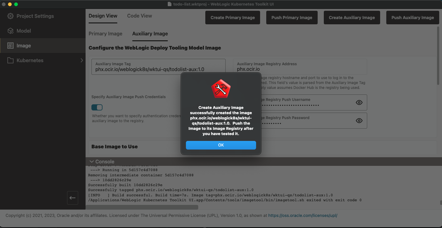Open the UPL license link
The image size is (442, 228).
click(303, 215)
